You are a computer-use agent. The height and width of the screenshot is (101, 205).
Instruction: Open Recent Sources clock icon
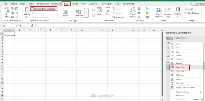(x=17, y=13)
